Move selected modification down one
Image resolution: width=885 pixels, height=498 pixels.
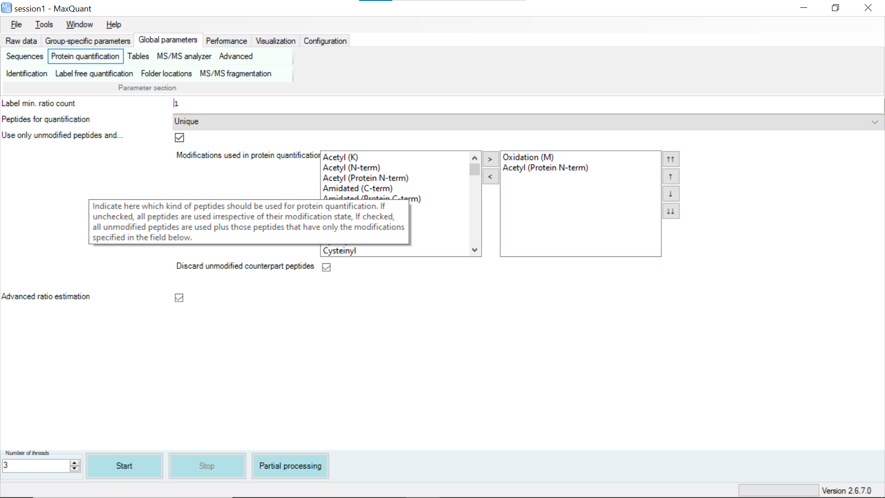(x=670, y=194)
